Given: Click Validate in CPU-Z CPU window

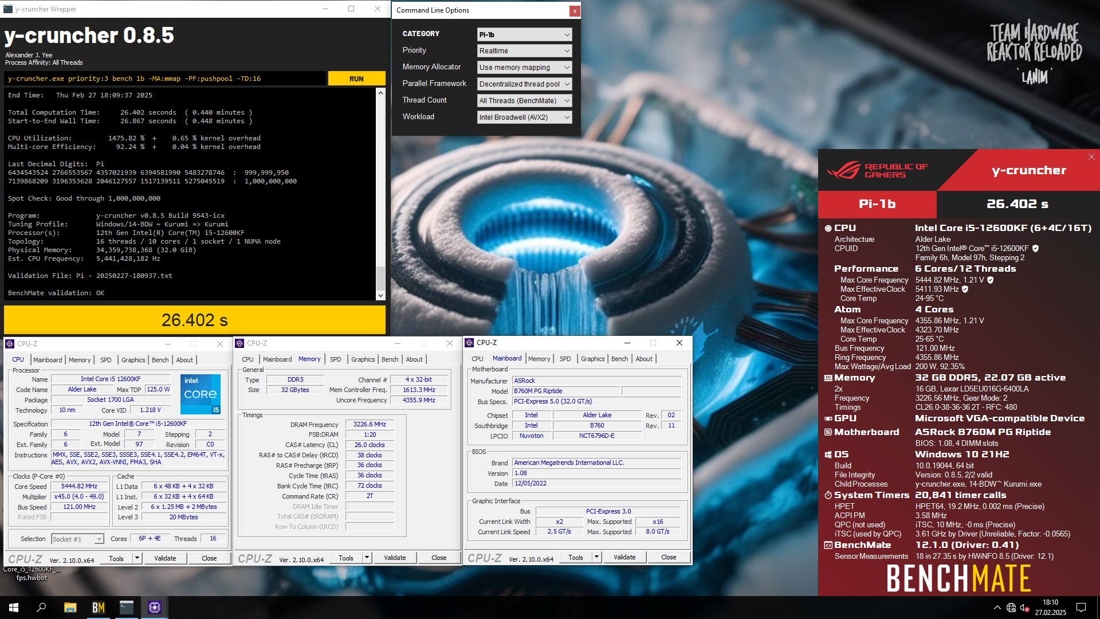Looking at the screenshot, I should [165, 558].
